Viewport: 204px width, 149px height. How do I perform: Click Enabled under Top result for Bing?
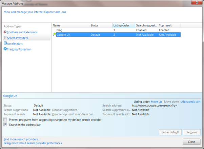point(164,30)
